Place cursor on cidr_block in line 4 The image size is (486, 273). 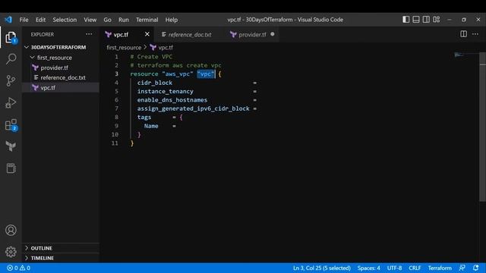[155, 83]
